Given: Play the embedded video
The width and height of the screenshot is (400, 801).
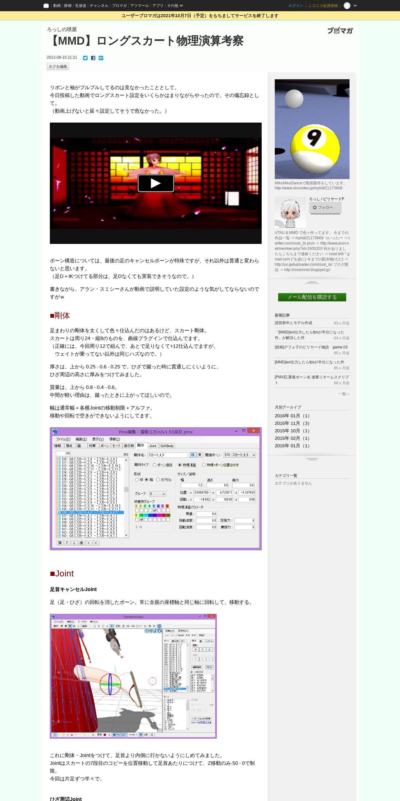Looking at the screenshot, I should click(x=156, y=183).
